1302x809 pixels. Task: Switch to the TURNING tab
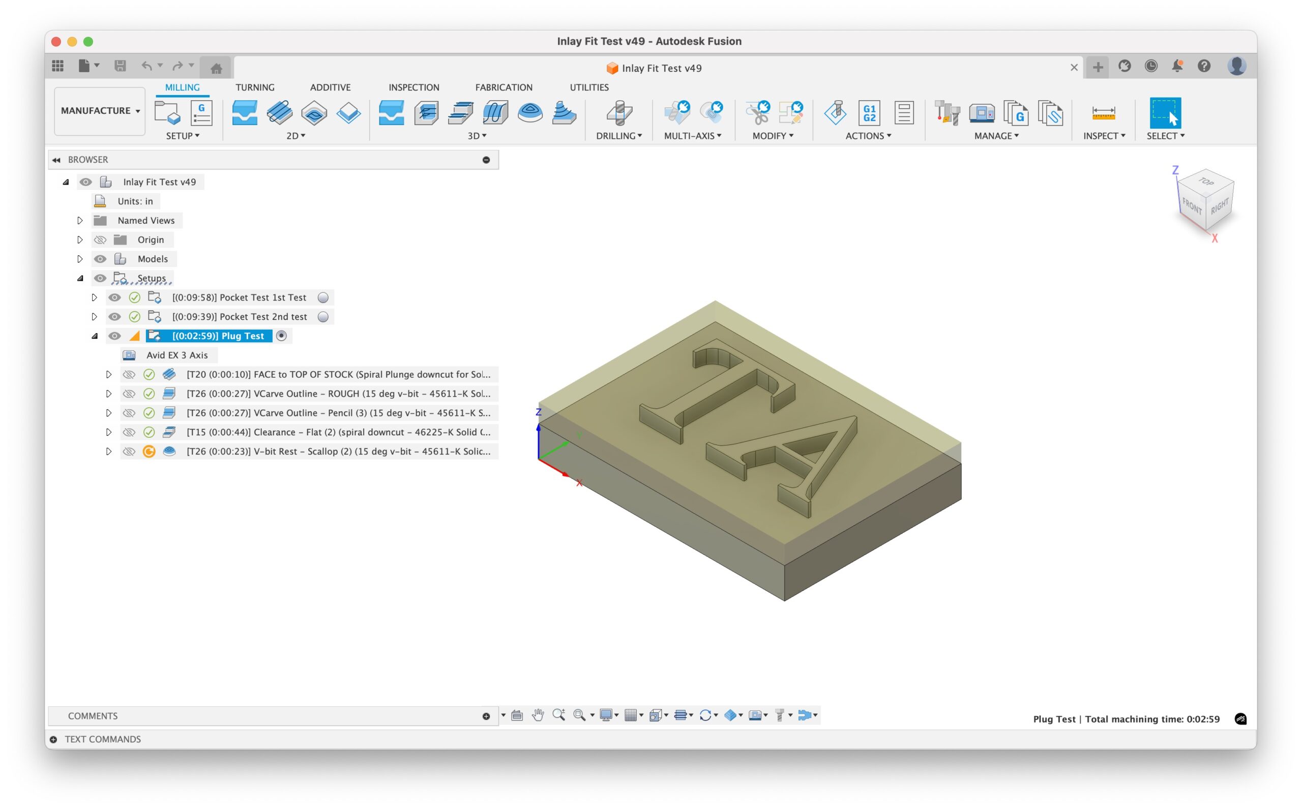[x=255, y=87]
